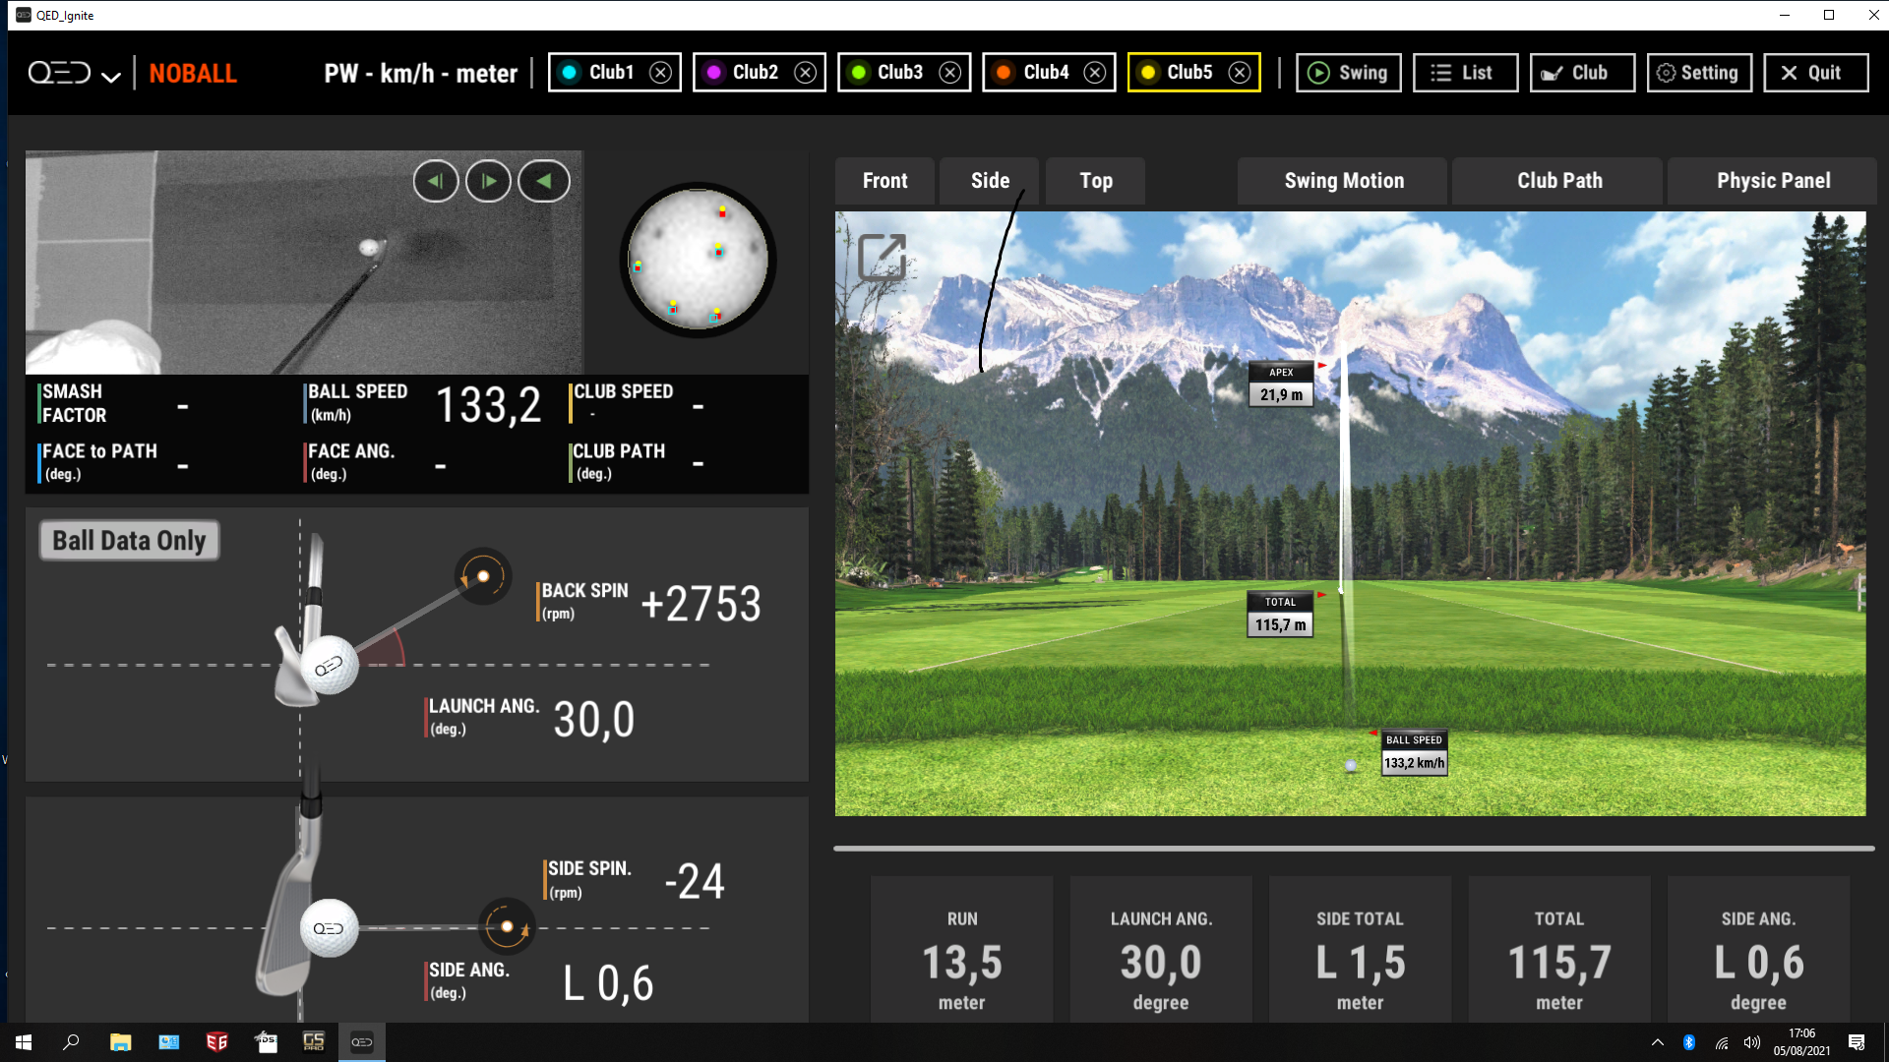Click the horizontal scrollbar below the course view
Viewport: 1889px width, 1062px height.
(x=1353, y=848)
